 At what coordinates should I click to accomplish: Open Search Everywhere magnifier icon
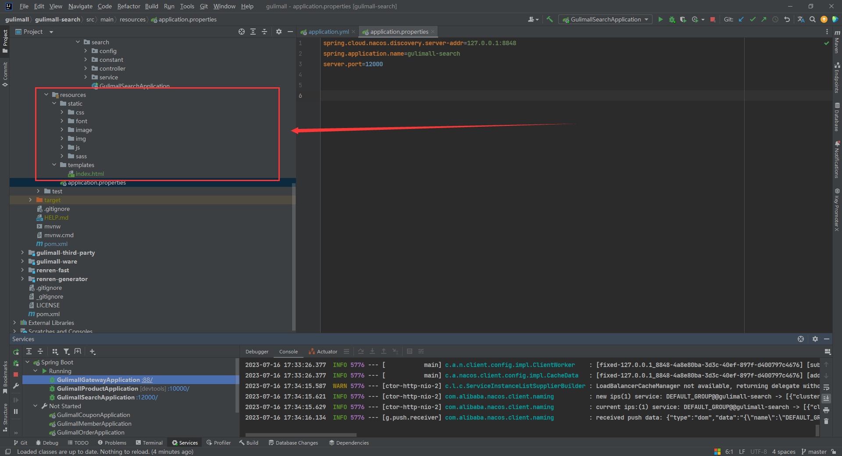pyautogui.click(x=812, y=19)
